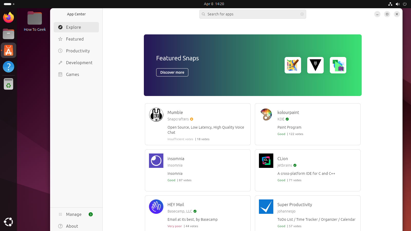
Task: Click Snapcrafters star publisher badge
Action: tap(192, 119)
